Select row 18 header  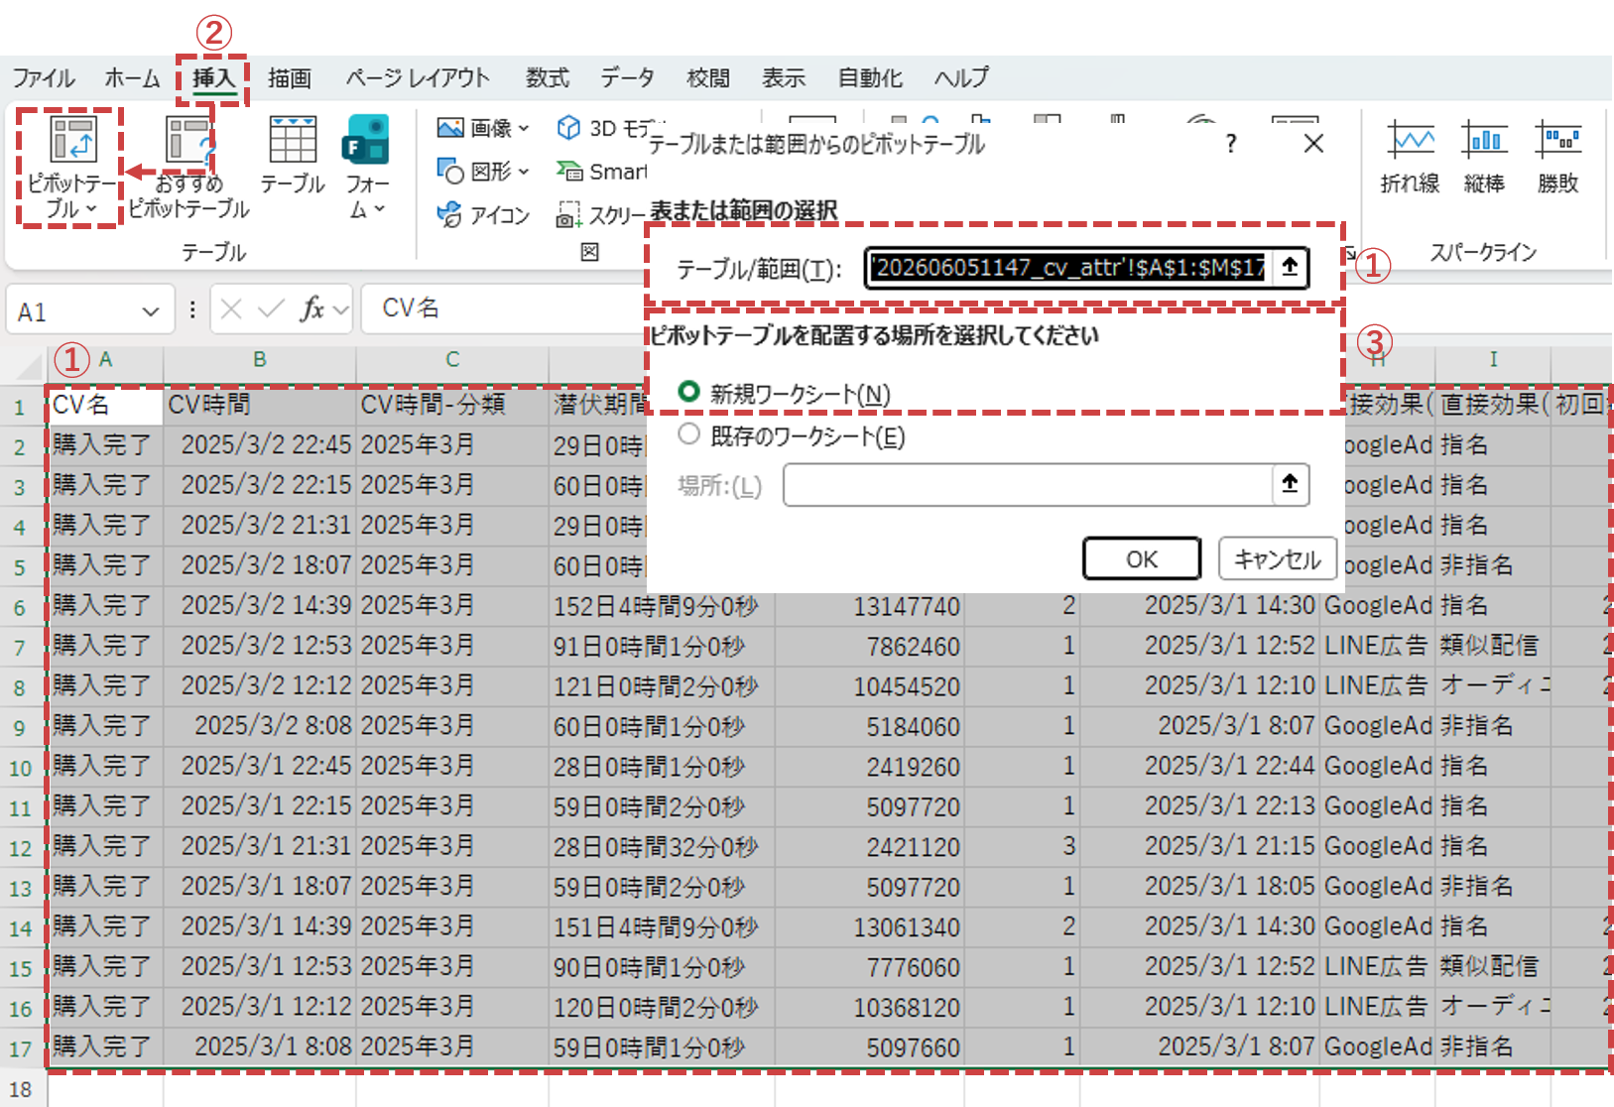21,1089
